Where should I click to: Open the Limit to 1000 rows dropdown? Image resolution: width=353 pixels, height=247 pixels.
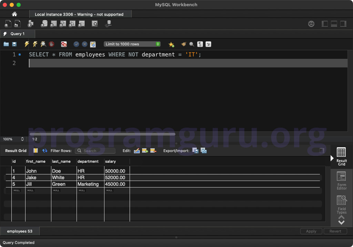pyautogui.click(x=132, y=44)
